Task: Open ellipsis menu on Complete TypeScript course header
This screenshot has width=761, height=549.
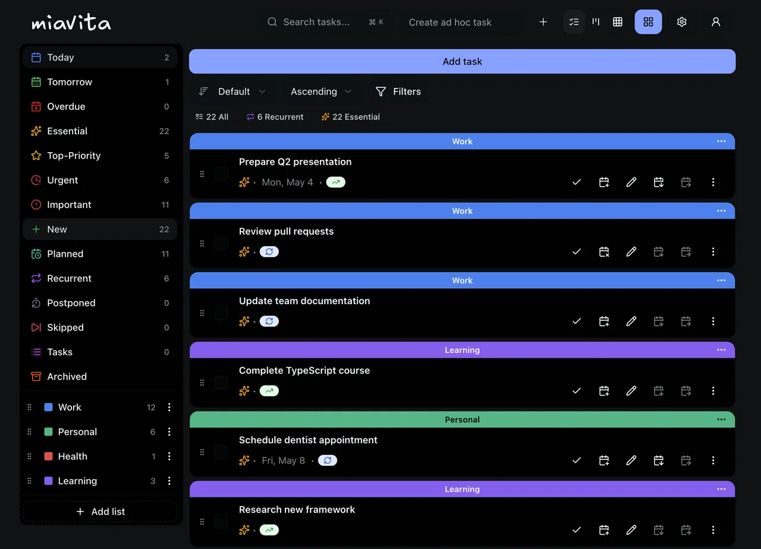Action: coord(721,350)
